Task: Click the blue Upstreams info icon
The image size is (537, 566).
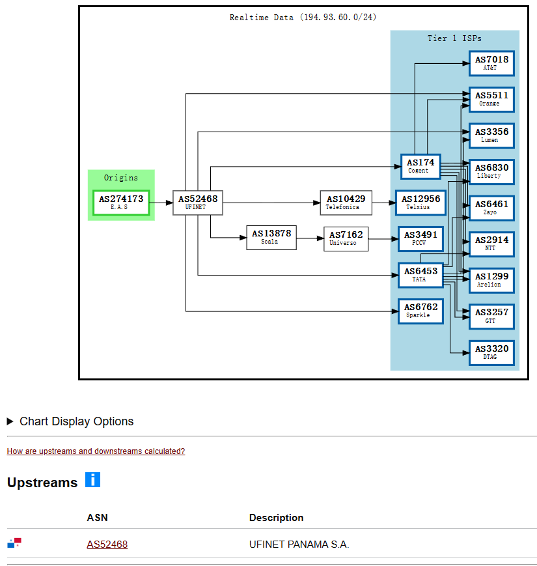Action: pos(92,480)
